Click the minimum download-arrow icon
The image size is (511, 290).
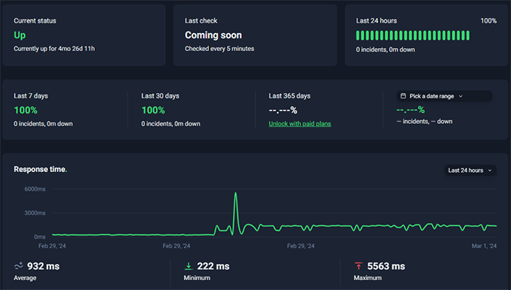tap(189, 266)
